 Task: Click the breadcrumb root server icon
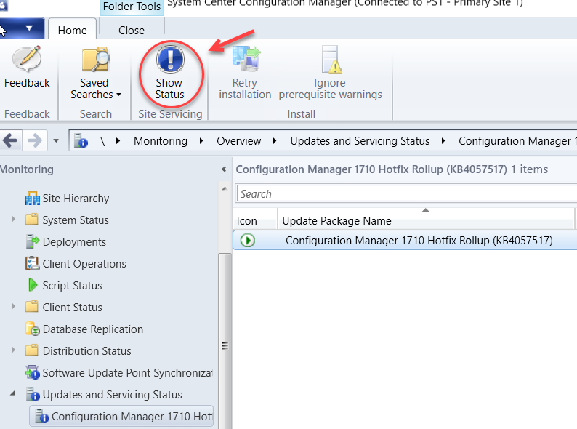81,140
